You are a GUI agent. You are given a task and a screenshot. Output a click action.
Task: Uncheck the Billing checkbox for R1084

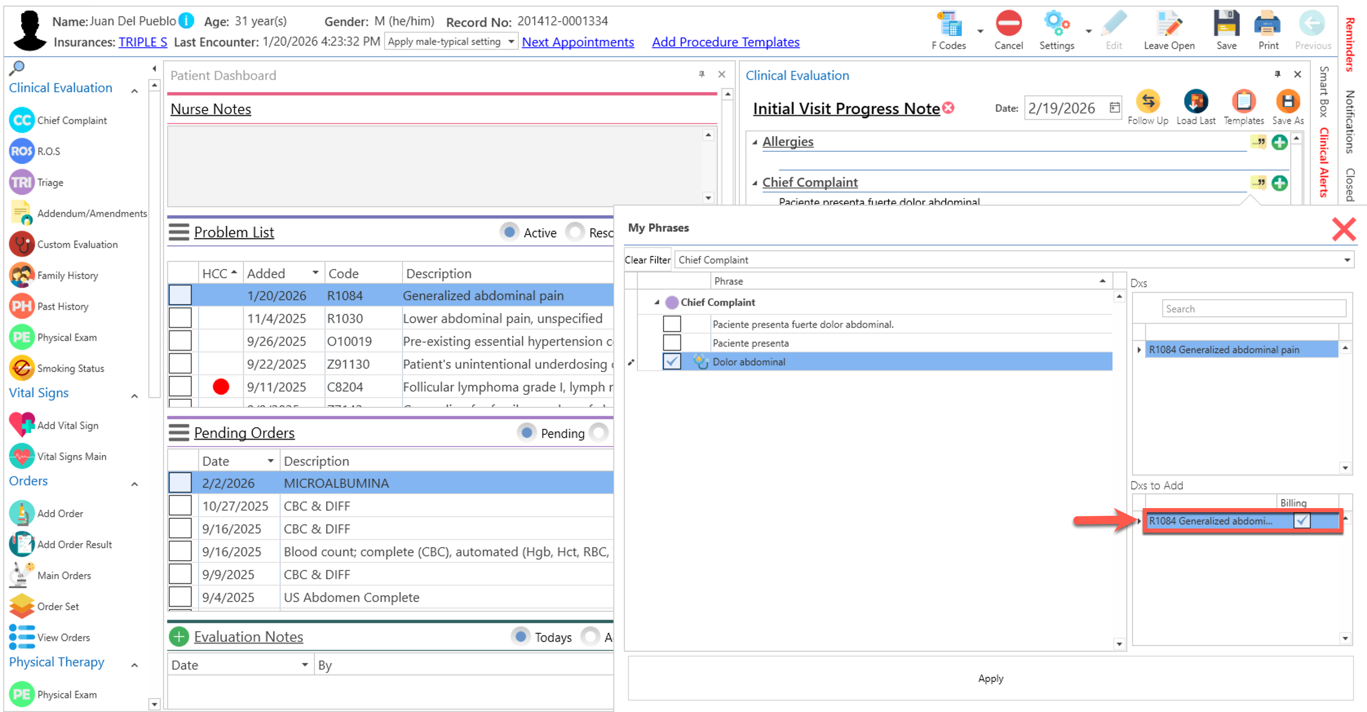pos(1301,520)
